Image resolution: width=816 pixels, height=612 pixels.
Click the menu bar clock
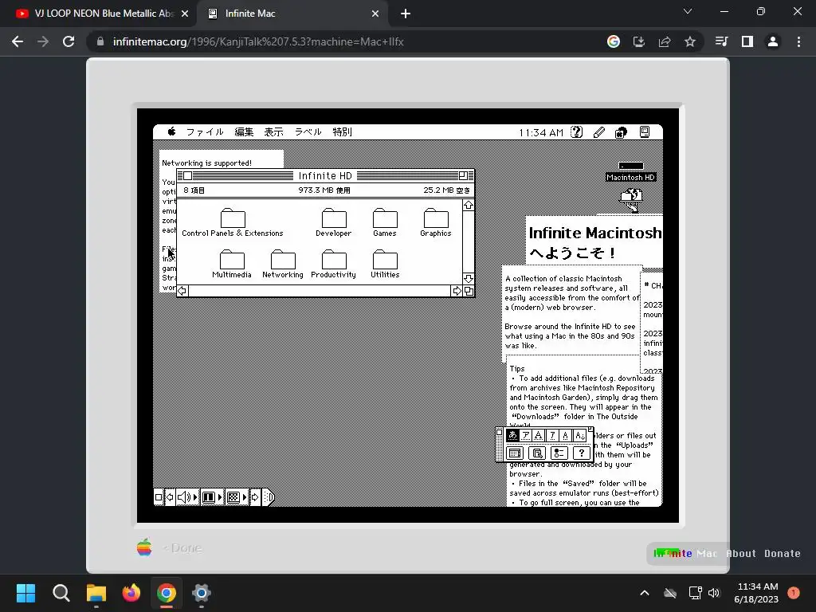pyautogui.click(x=541, y=133)
